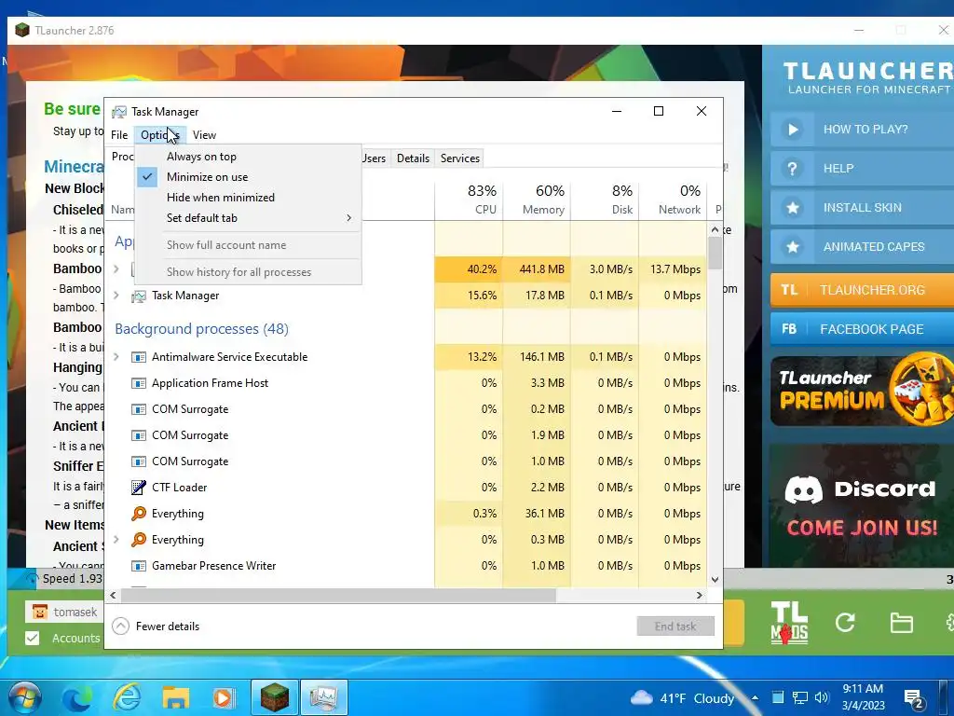This screenshot has width=954, height=716.
Task: Click the Task Manager process row icon
Action: pyautogui.click(x=139, y=296)
